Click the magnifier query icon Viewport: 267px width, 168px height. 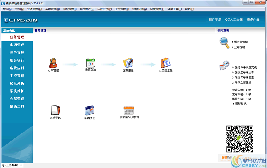[x=224, y=43]
